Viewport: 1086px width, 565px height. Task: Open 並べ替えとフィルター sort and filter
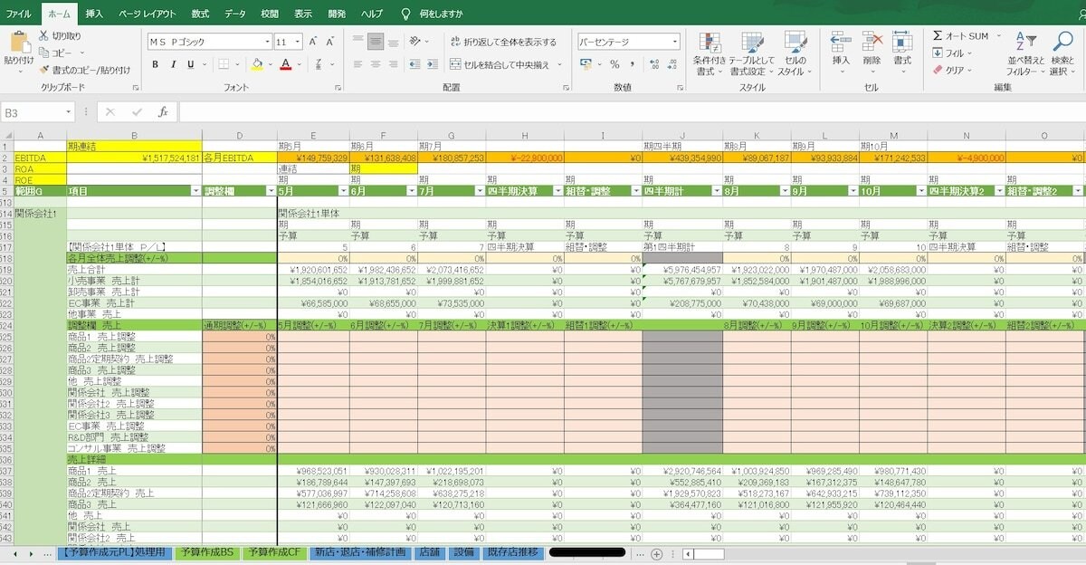click(x=1025, y=54)
